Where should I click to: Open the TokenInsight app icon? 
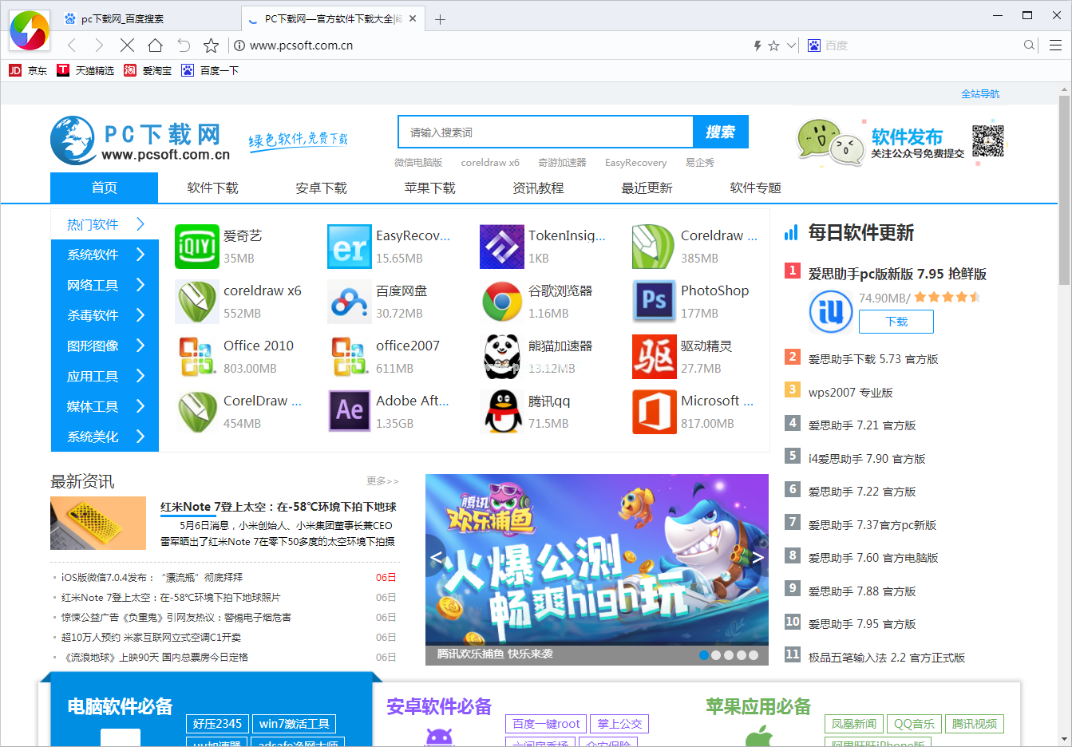pyautogui.click(x=501, y=247)
